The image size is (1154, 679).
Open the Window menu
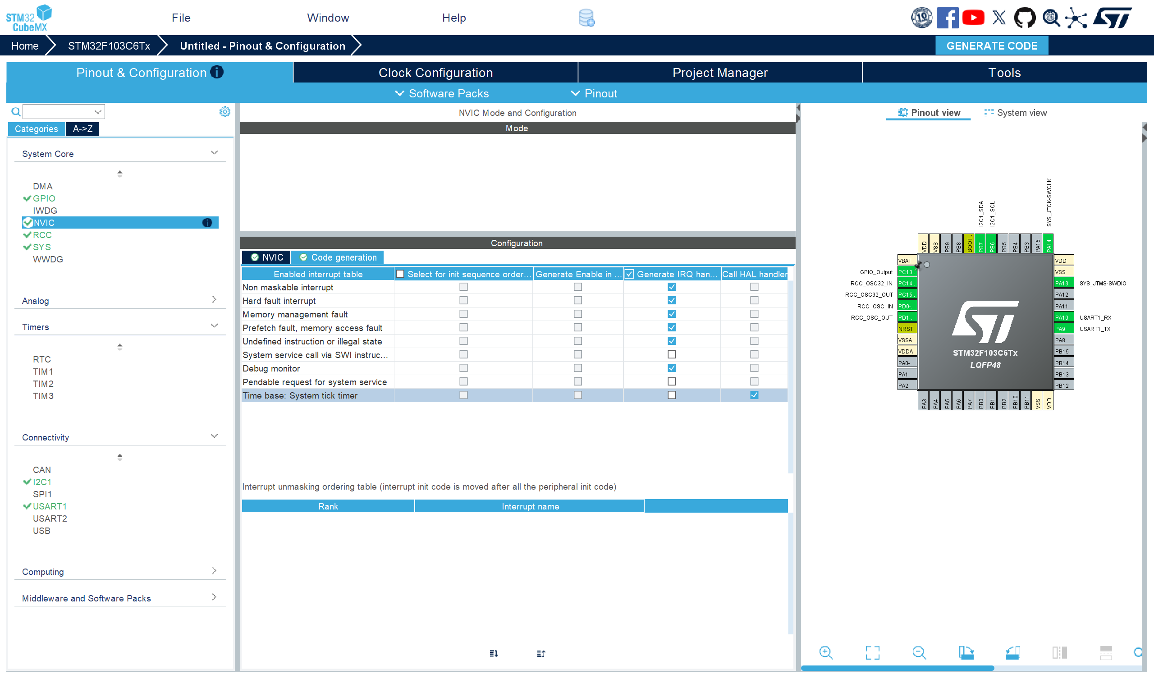[328, 18]
